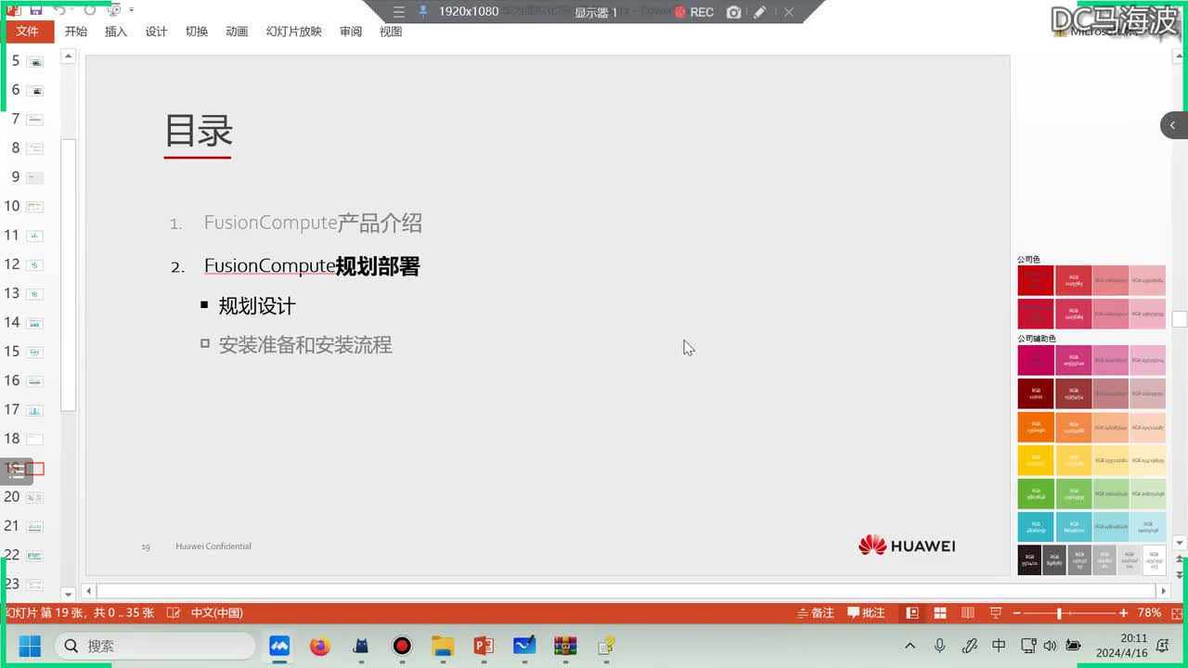Click the Undo arrow in quick access toolbar
The width and height of the screenshot is (1188, 668).
point(59,10)
